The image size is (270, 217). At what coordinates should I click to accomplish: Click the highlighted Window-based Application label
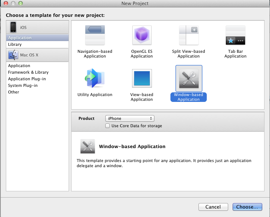pyautogui.click(x=189, y=97)
